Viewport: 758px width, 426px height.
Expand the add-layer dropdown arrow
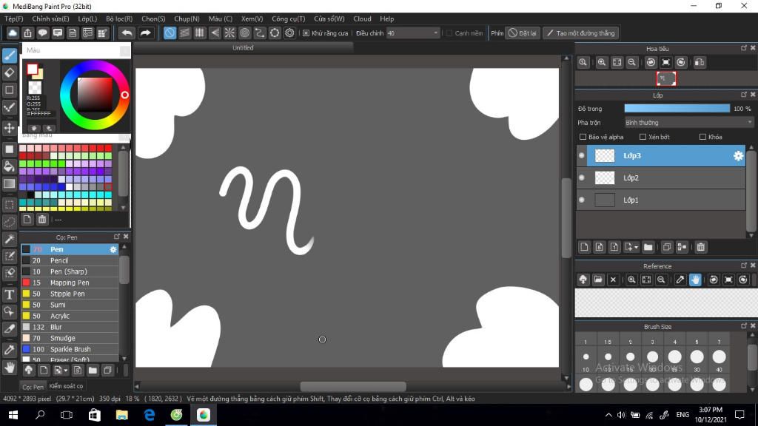point(636,247)
